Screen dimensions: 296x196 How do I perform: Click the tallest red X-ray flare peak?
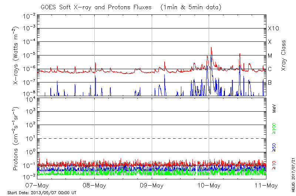point(211,48)
